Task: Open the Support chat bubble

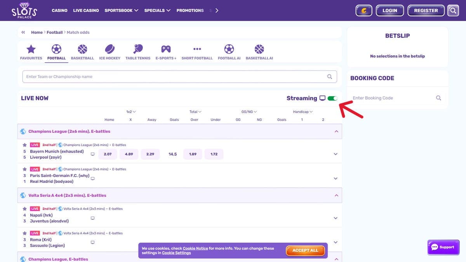Action: (x=443, y=247)
